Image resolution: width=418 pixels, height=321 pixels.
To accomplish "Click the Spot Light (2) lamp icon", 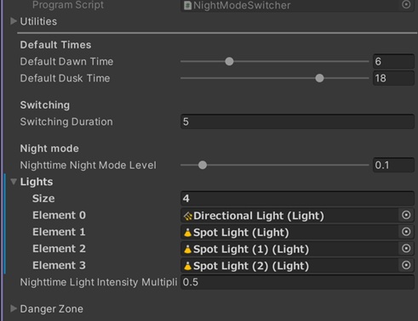I will [187, 266].
